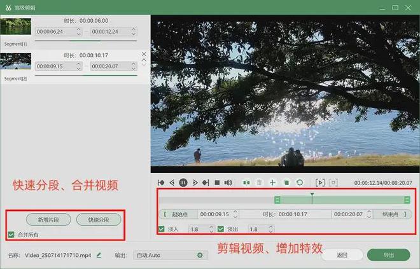The image size is (420, 269).
Task: Click the 新增片段 button
Action: point(48,219)
